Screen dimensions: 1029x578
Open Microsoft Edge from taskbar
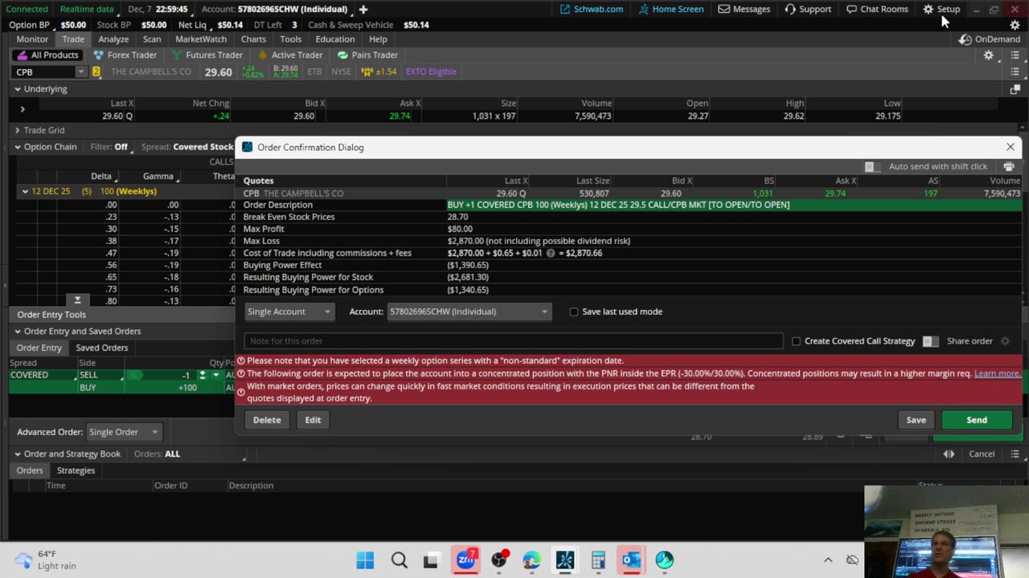pyautogui.click(x=531, y=560)
